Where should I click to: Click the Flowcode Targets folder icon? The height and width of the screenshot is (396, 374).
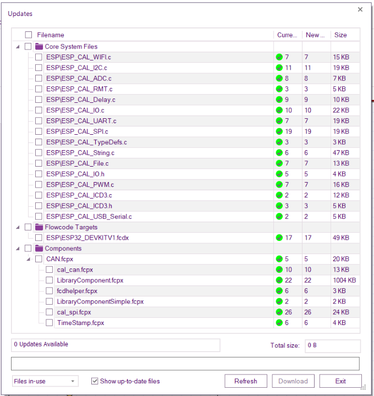tap(39, 227)
